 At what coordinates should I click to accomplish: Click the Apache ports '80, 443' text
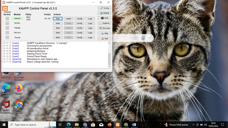tap(48, 19)
